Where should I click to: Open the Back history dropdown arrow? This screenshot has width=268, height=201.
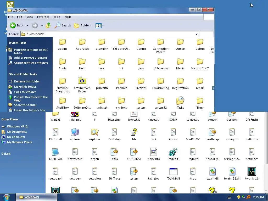click(x=27, y=26)
